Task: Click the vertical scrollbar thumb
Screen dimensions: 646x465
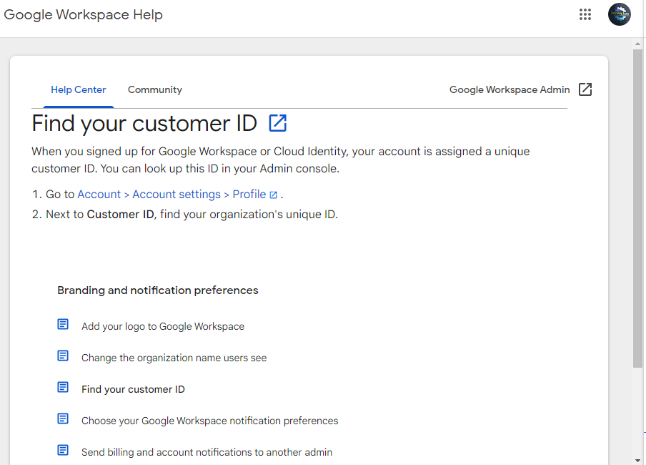Action: coord(637,208)
